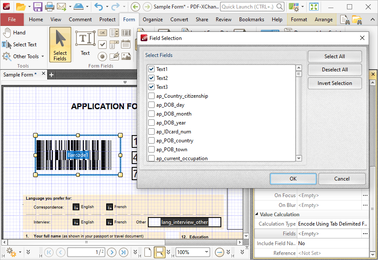Open the On Focus ellipsis button
This screenshot has width=378, height=260.
point(365,195)
